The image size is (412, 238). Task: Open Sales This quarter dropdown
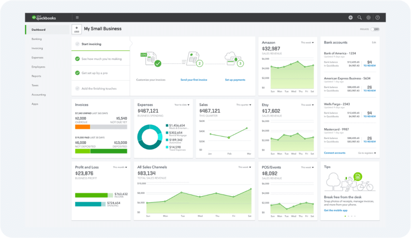tap(243, 105)
